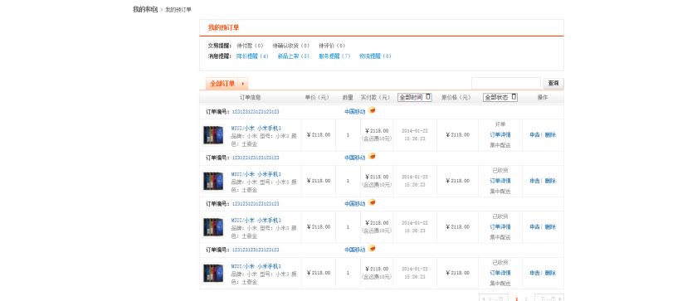Open third order's 小米手机3 product thumbnail

coord(213,227)
